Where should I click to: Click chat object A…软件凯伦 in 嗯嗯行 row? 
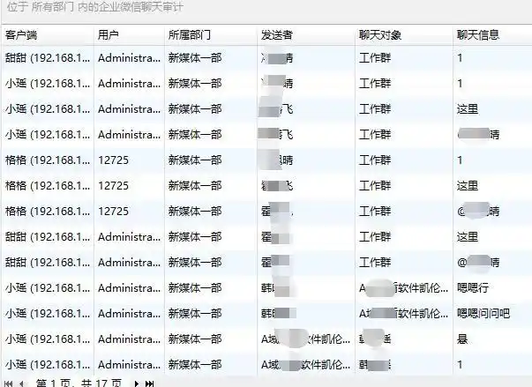[404, 288]
